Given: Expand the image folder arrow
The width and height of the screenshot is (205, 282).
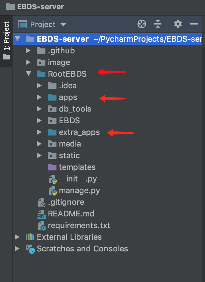Looking at the screenshot, I should (x=28, y=63).
